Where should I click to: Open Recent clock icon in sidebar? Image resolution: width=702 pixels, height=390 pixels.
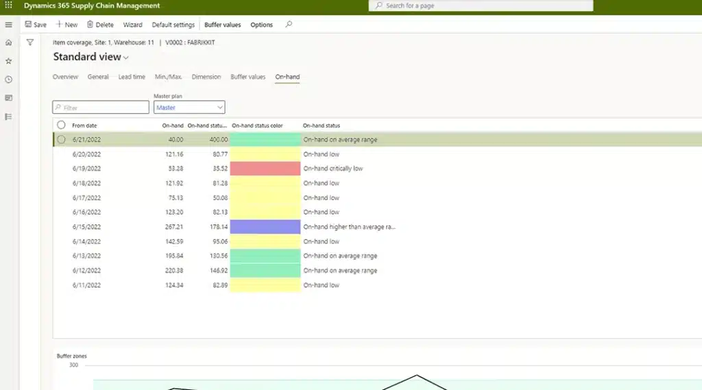[8, 80]
